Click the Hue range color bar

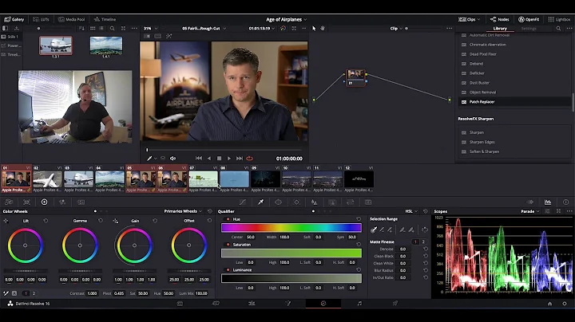(x=291, y=228)
